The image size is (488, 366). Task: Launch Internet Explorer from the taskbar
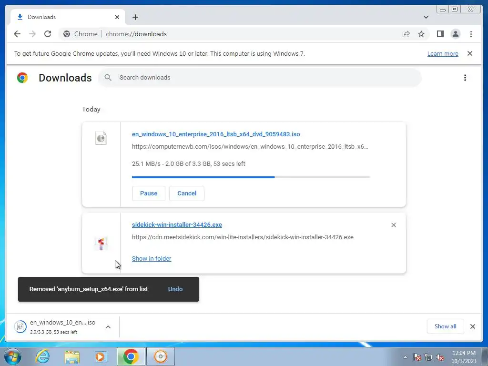click(42, 356)
